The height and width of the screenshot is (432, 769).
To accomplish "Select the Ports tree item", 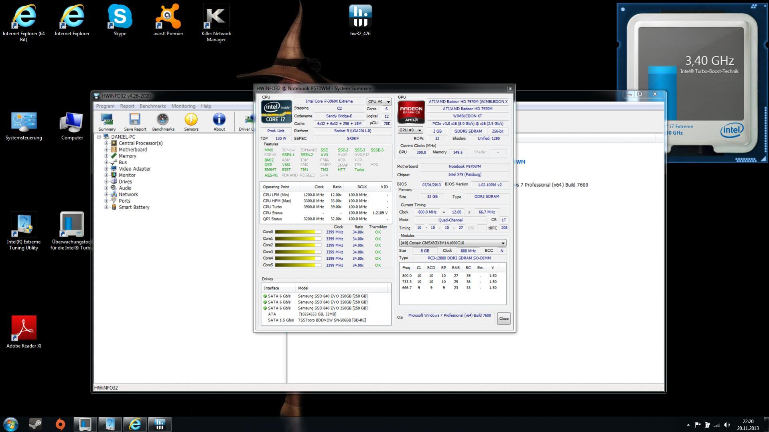I will click(124, 201).
